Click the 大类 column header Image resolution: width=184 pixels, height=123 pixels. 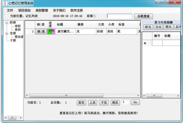(101, 25)
